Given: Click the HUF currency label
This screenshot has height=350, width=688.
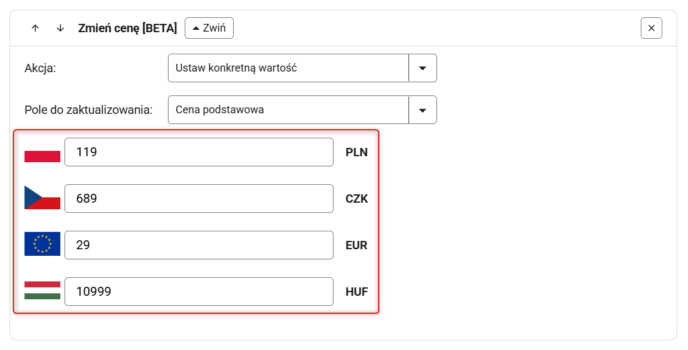Looking at the screenshot, I should tap(356, 292).
